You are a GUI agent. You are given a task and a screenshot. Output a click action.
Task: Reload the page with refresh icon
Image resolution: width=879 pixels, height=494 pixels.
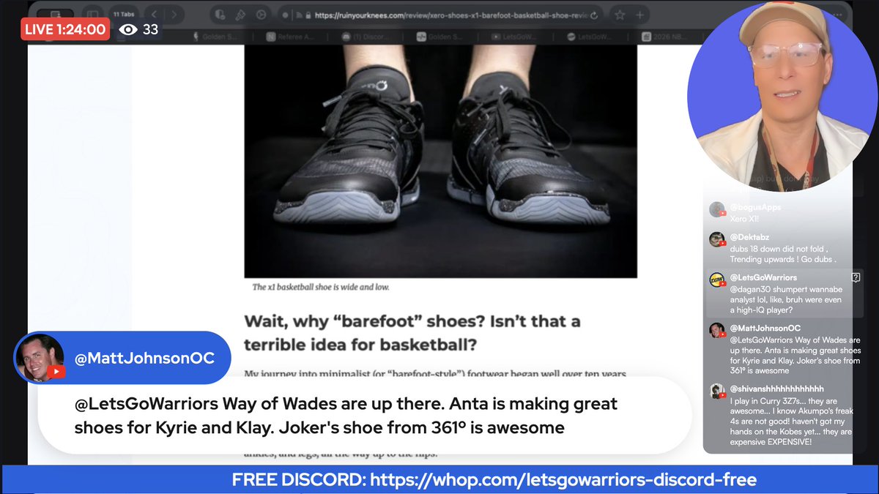click(593, 15)
